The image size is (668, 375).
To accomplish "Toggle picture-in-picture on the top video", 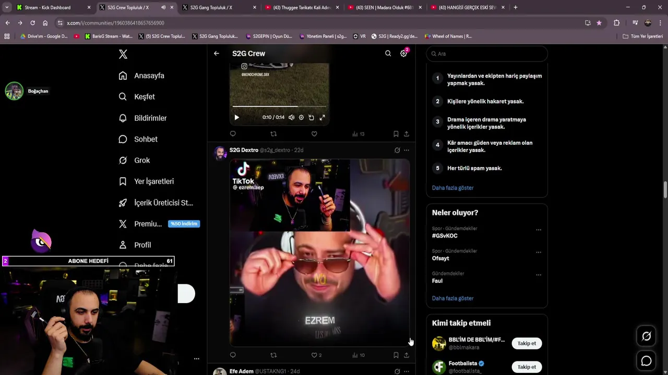I will point(311,118).
